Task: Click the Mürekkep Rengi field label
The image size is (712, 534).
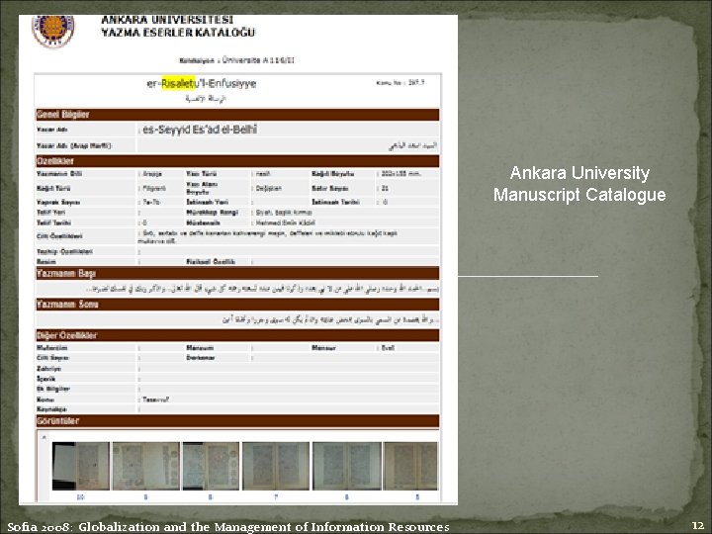Action: (212, 213)
